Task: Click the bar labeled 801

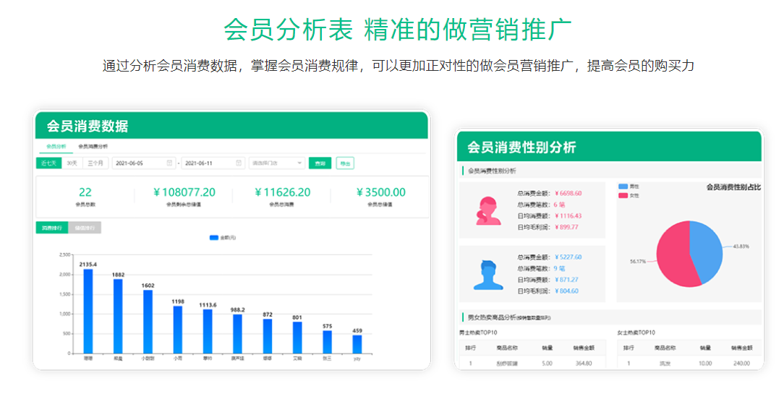Action: (297, 338)
